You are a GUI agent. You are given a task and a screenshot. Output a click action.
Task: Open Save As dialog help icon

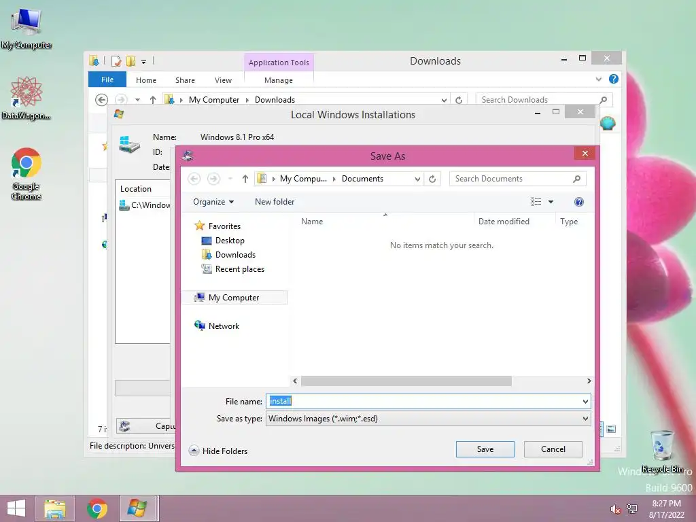[579, 202]
